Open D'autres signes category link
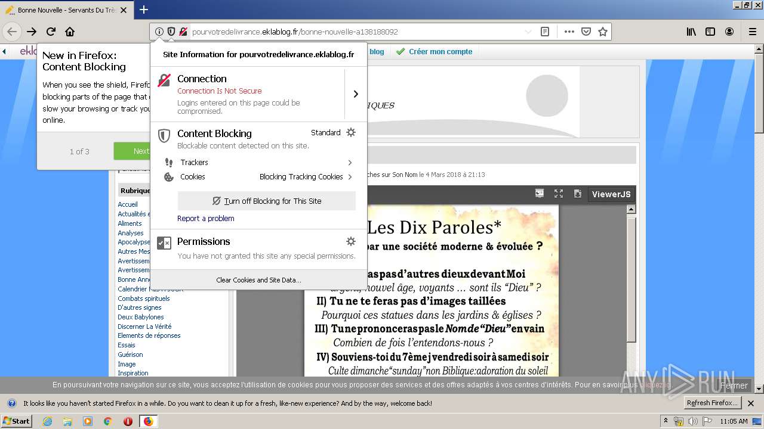This screenshot has width=764, height=429. click(140, 307)
